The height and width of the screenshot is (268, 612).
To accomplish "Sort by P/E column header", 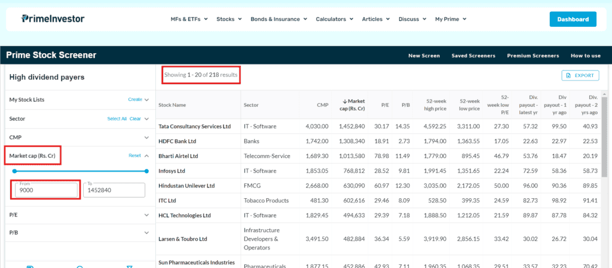I will pyautogui.click(x=385, y=105).
